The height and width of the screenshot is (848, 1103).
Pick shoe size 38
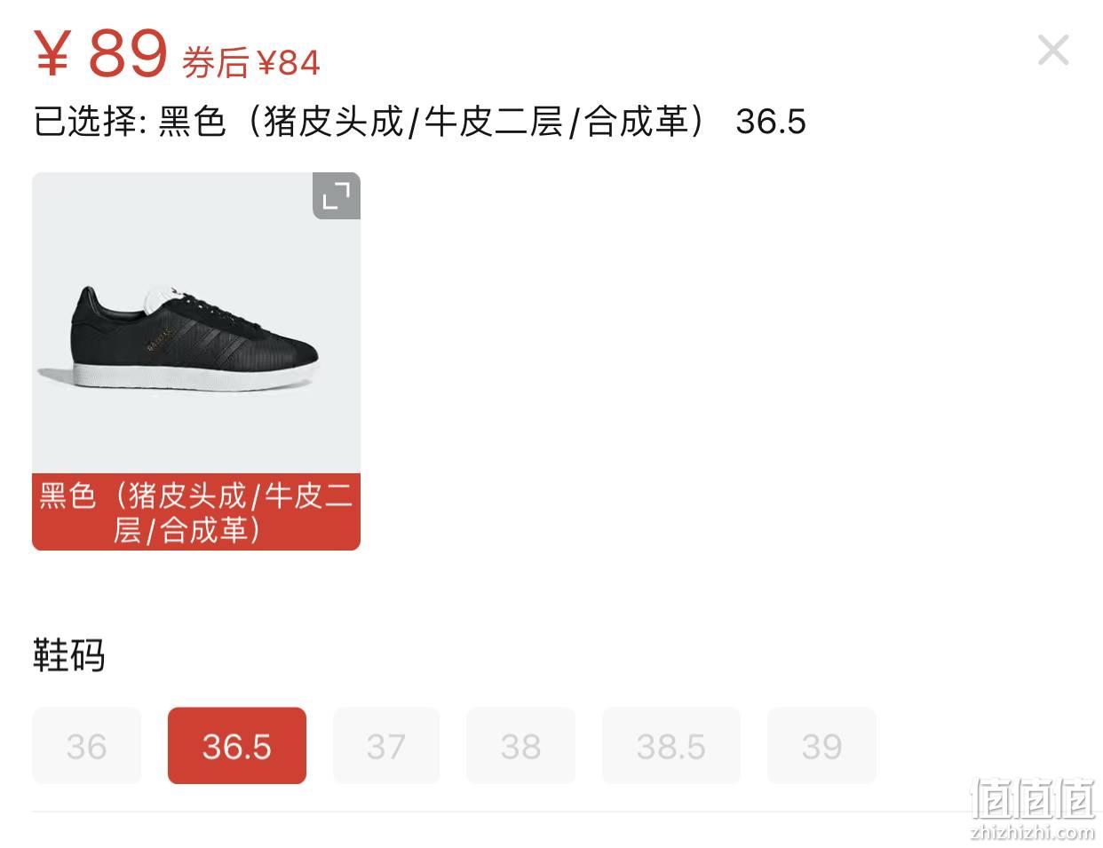521,746
